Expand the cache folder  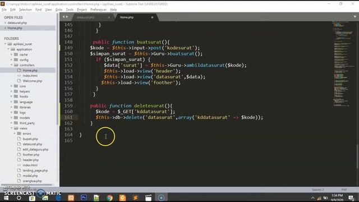coord(11,54)
